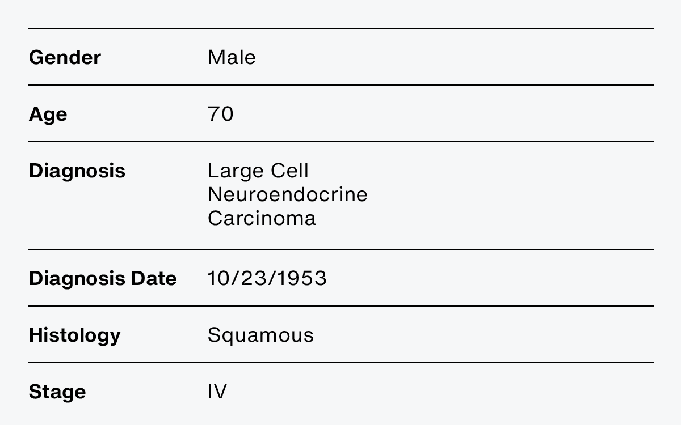Click the divider line below Gender row
The height and width of the screenshot is (425, 681).
pos(341,85)
